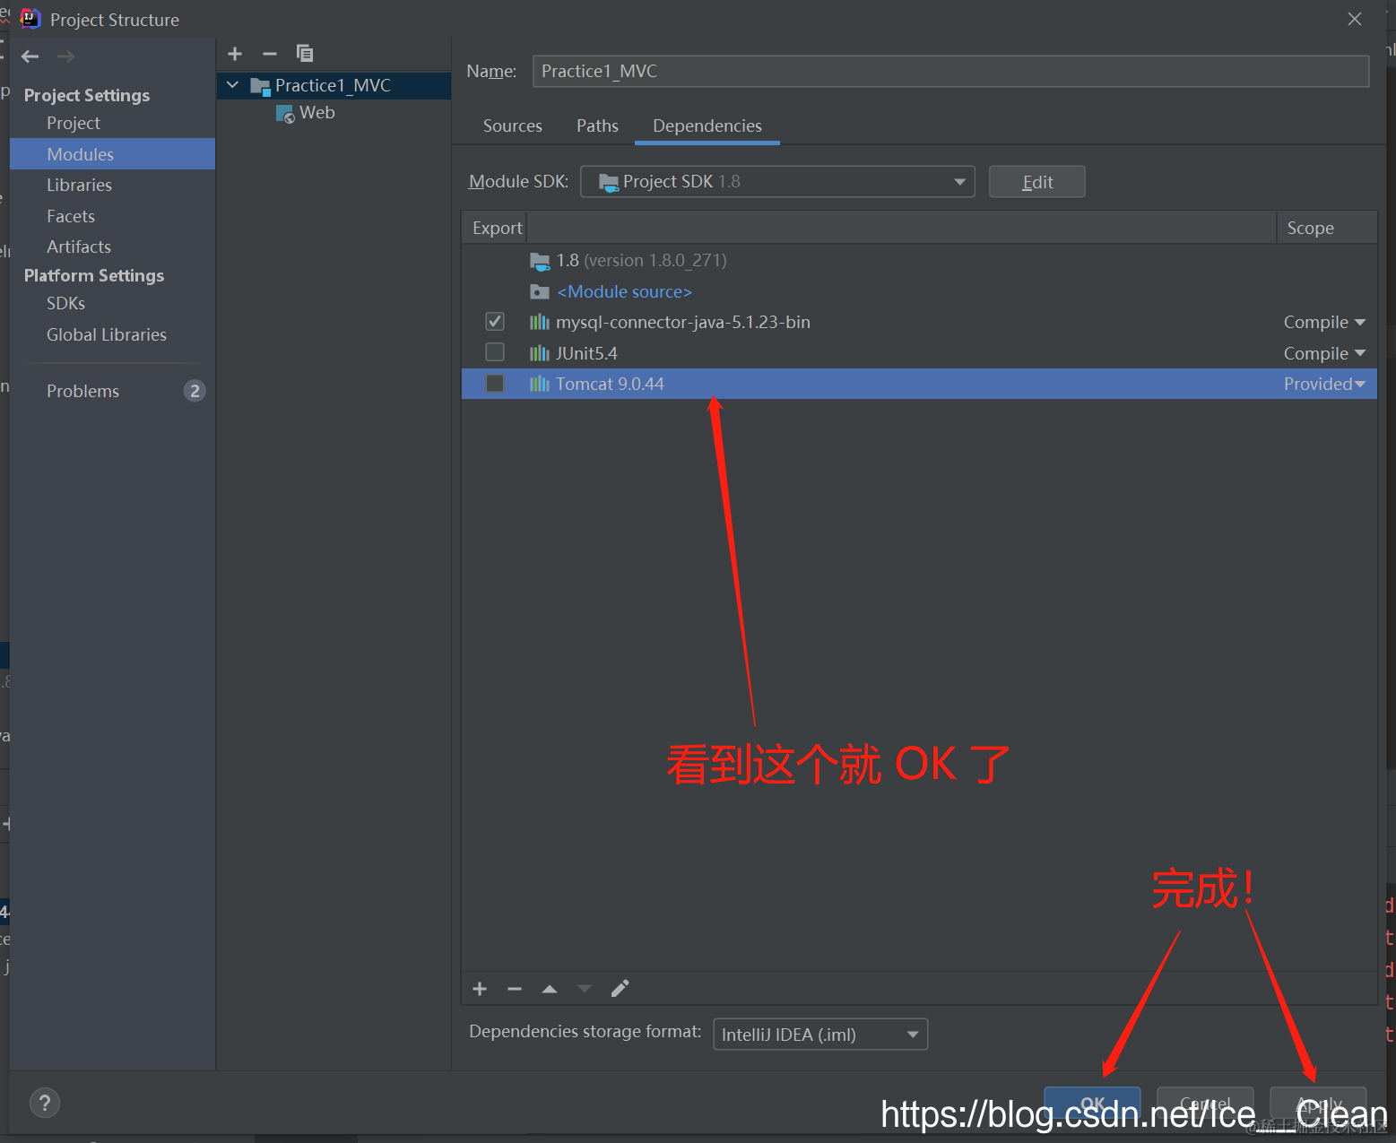
Task: Open the Module SDK dropdown
Action: coord(777,182)
